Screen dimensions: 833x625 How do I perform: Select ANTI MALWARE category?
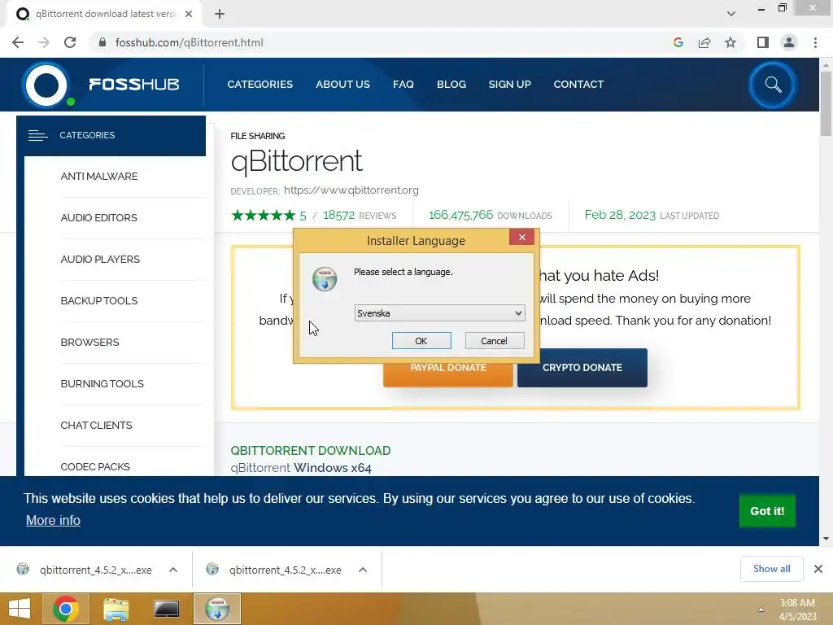click(x=99, y=177)
